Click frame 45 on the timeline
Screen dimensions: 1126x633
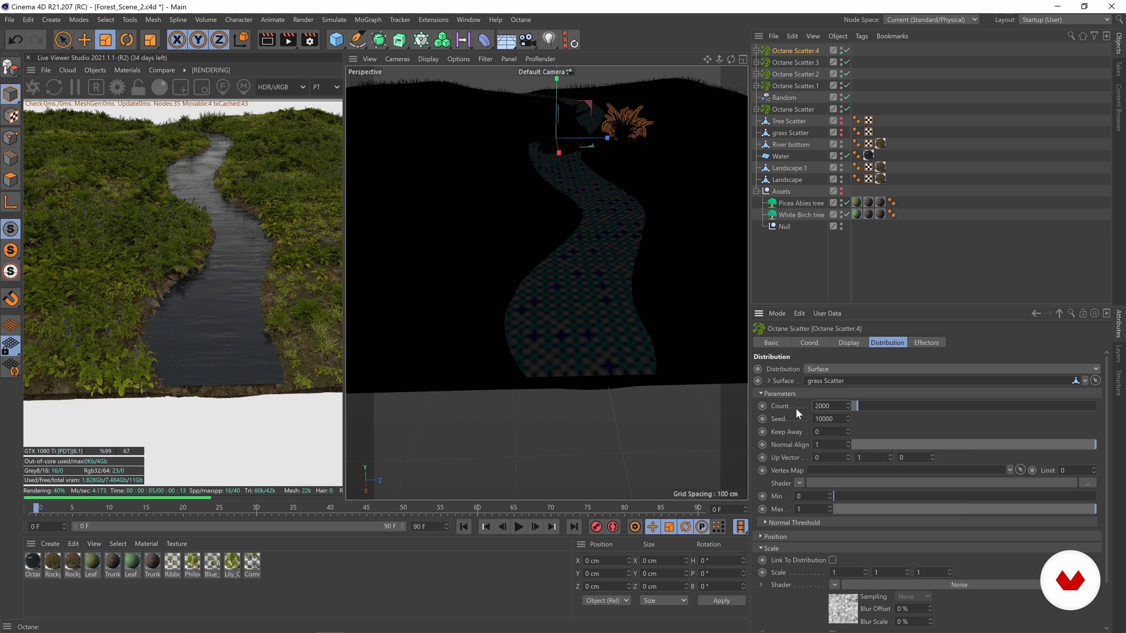pos(366,508)
